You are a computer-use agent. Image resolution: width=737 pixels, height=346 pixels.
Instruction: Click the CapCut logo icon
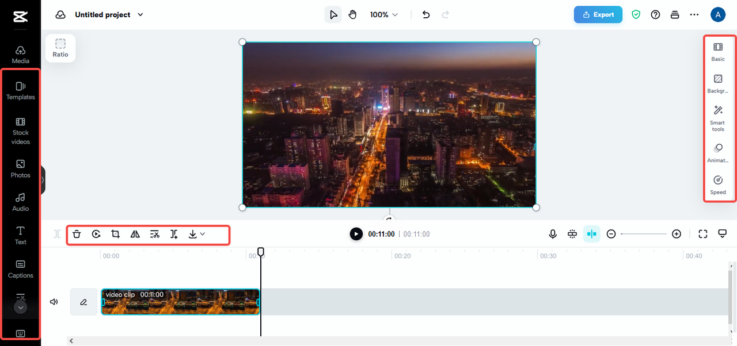[x=20, y=17]
